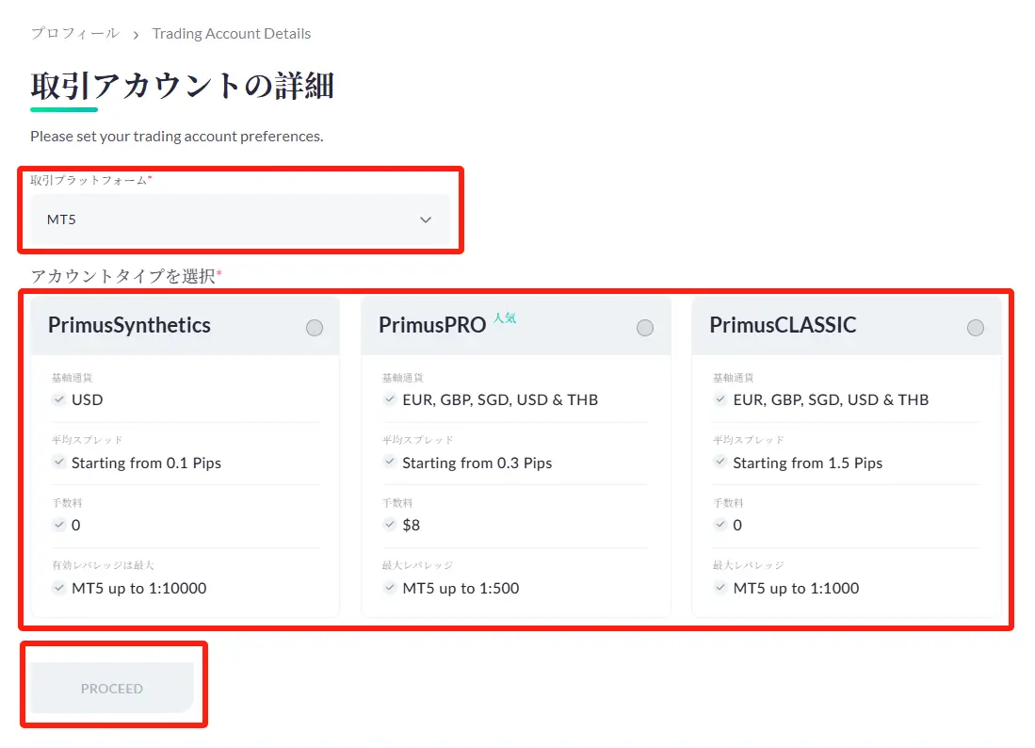
Task: Go back to プロフィール breadcrumb
Action: (x=74, y=34)
